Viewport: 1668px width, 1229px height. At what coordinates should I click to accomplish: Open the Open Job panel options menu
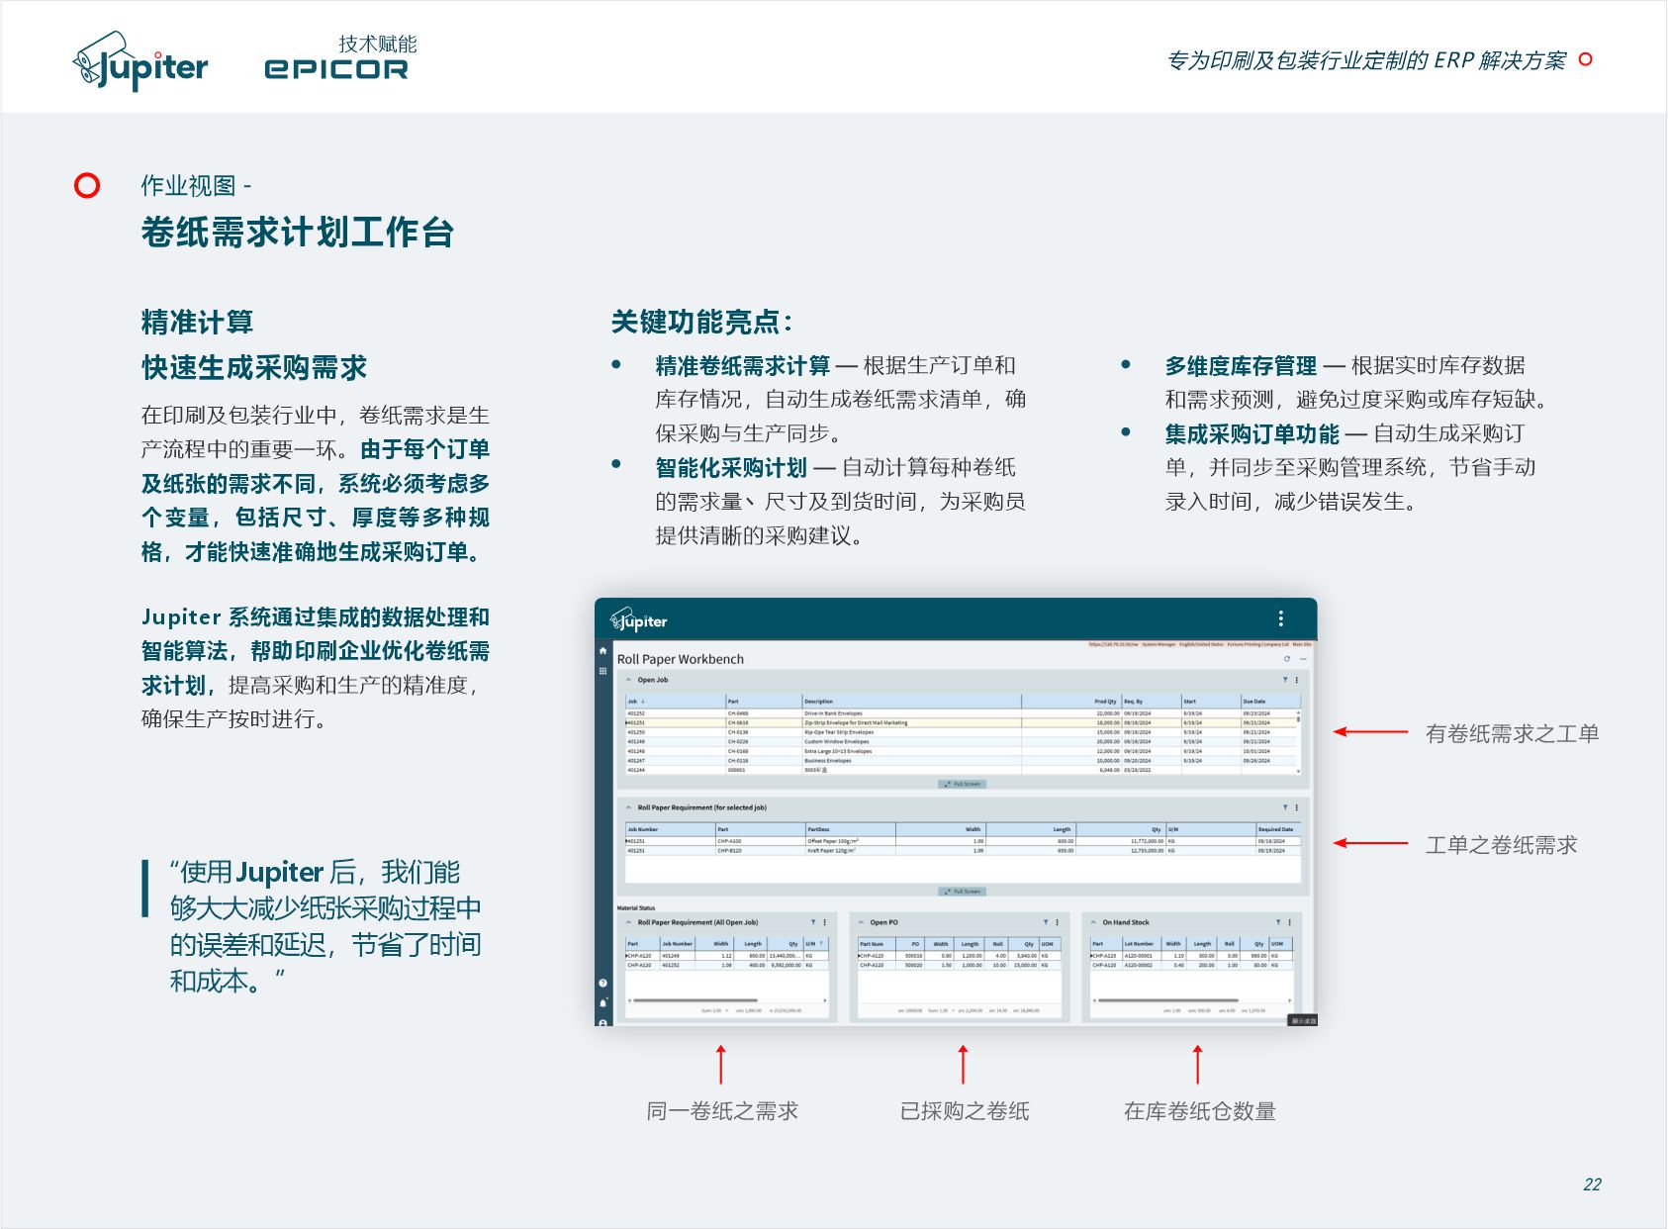[1297, 680]
